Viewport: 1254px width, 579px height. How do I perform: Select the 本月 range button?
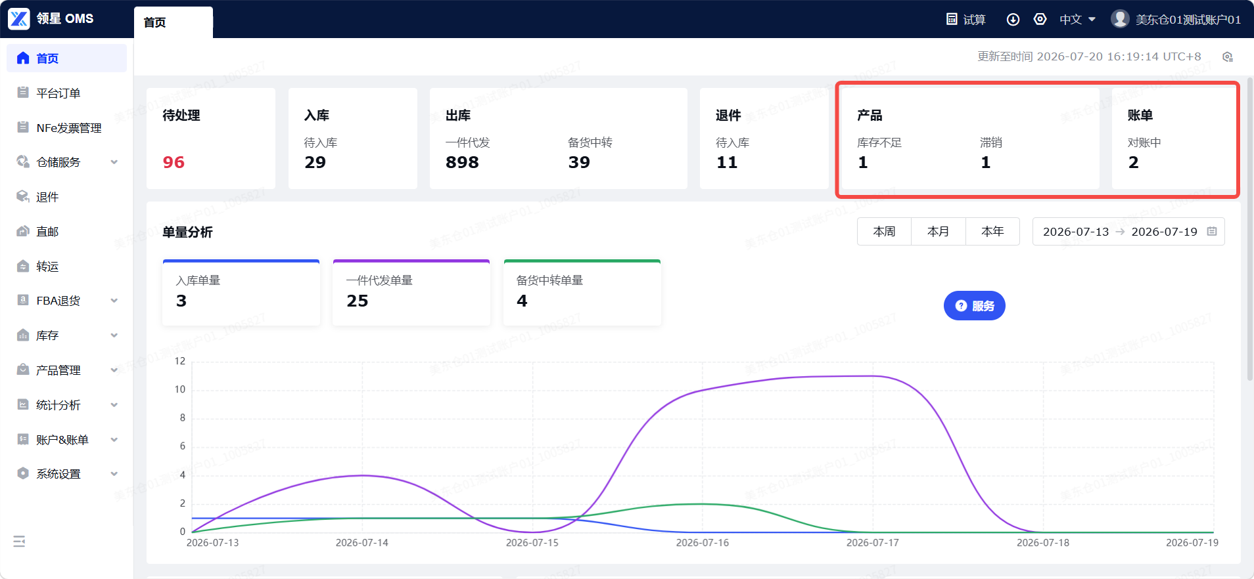pos(938,231)
